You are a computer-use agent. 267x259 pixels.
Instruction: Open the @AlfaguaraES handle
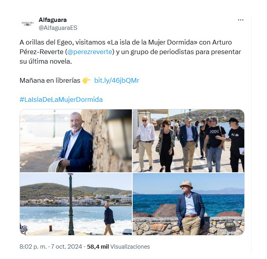(58, 28)
